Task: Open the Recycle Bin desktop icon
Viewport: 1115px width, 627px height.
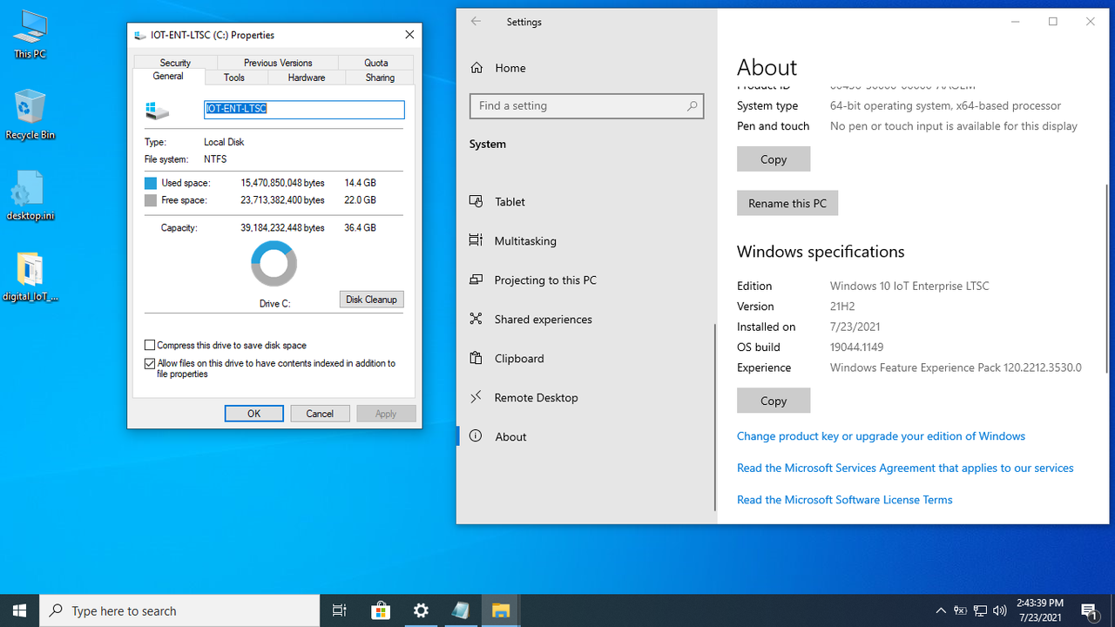Action: tap(30, 114)
